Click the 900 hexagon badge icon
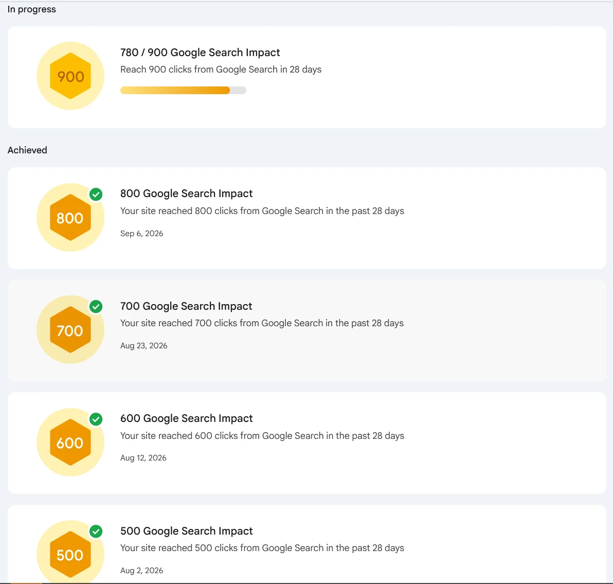This screenshot has width=613, height=584. click(70, 76)
